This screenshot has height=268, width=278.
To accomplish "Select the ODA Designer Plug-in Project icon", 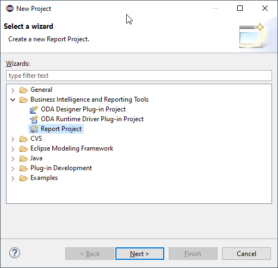I will coord(34,109).
